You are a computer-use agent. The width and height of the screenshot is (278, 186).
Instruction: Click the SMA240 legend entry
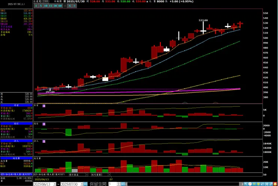click(16, 24)
